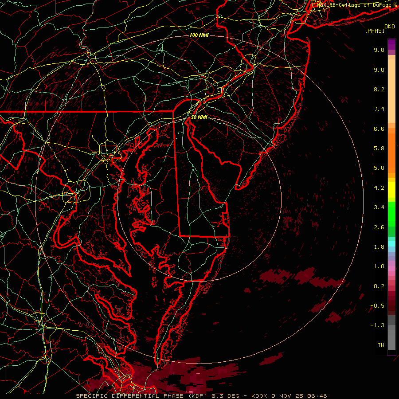399x399 pixels.
Task: Click the 0.2 legend value
Action: (379, 286)
